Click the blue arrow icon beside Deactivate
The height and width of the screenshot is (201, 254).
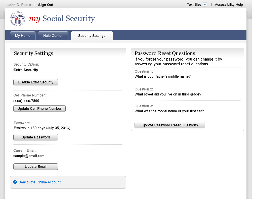tap(15, 182)
